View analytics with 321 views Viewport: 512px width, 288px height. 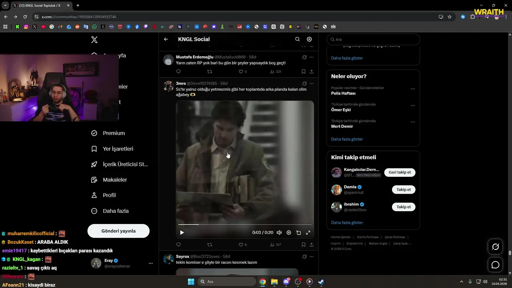pos(276,72)
